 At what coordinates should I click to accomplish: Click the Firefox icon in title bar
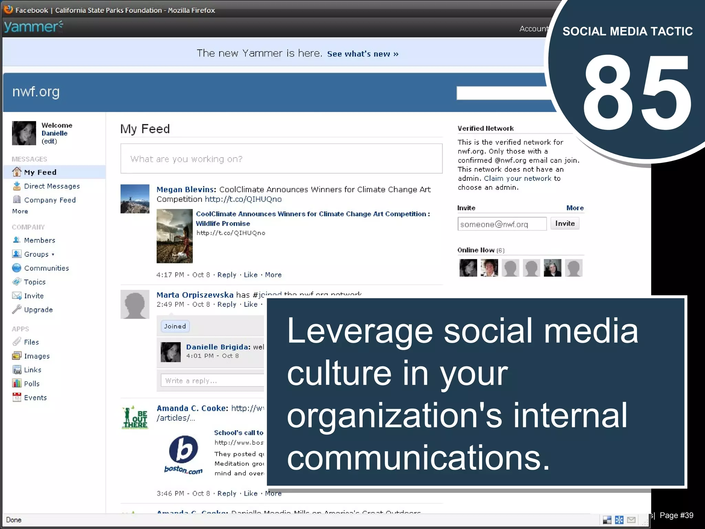click(8, 10)
